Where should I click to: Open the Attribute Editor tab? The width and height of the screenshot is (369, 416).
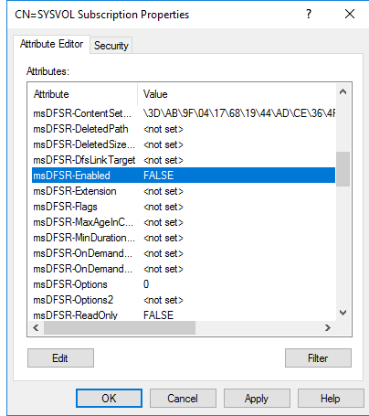[51, 44]
